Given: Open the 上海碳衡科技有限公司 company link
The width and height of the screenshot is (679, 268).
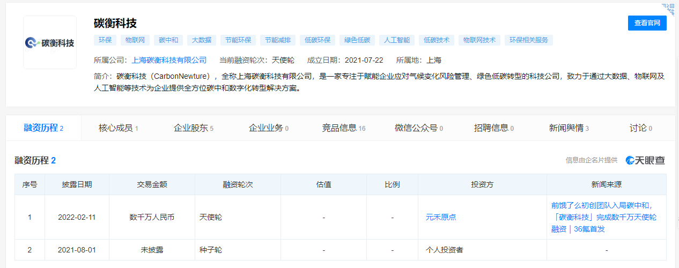Looking at the screenshot, I should tap(169, 60).
